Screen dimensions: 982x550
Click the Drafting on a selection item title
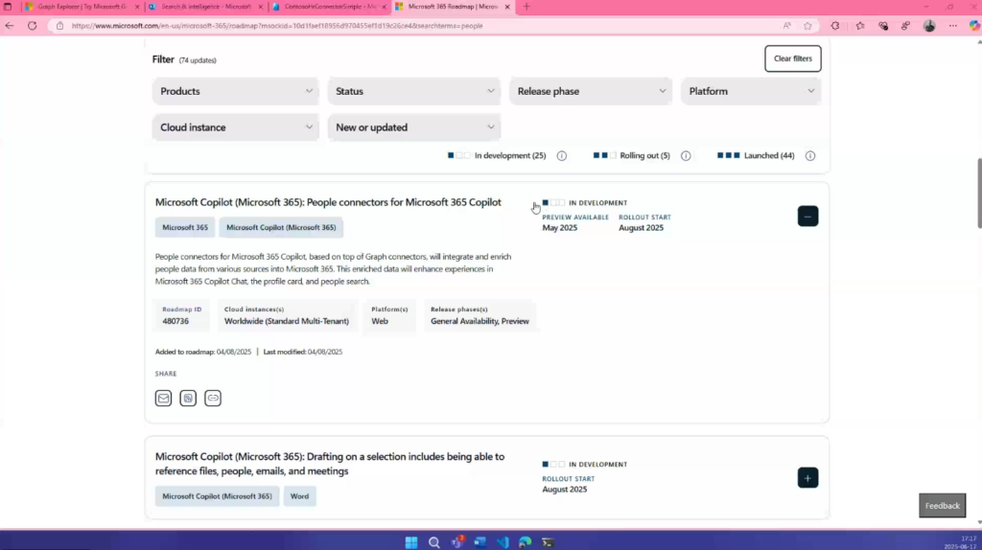[330, 464]
